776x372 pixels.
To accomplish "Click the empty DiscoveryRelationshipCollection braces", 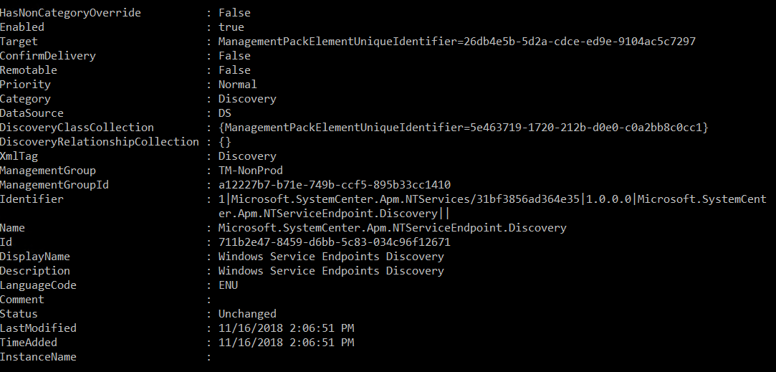I will point(224,142).
